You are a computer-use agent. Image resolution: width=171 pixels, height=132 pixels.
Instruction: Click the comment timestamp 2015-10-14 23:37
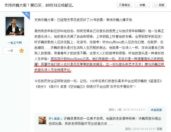click(144, 129)
